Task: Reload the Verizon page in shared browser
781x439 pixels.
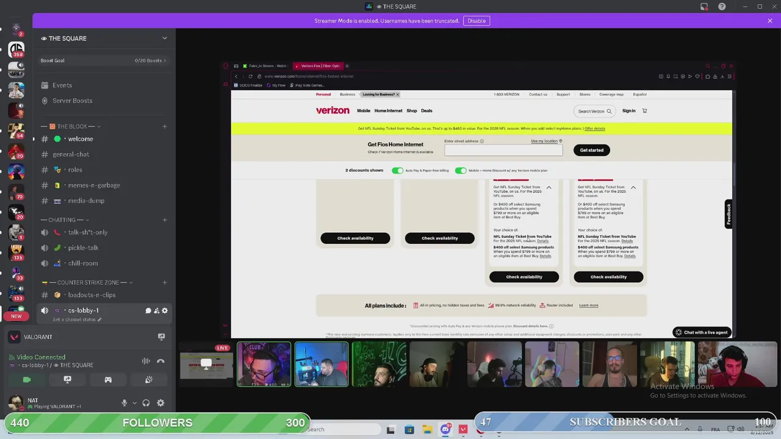Action: 250,76
